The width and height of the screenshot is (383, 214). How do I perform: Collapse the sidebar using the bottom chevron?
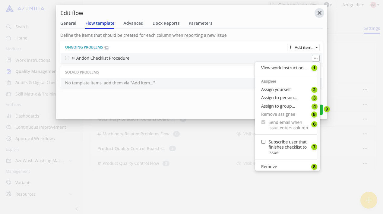tap(77, 209)
